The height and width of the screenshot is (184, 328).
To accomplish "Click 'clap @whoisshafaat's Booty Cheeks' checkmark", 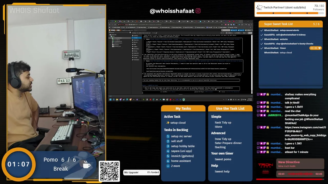I will coord(262,44).
